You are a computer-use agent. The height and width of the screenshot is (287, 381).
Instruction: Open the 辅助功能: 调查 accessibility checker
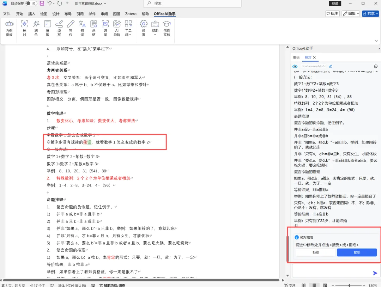112,285
